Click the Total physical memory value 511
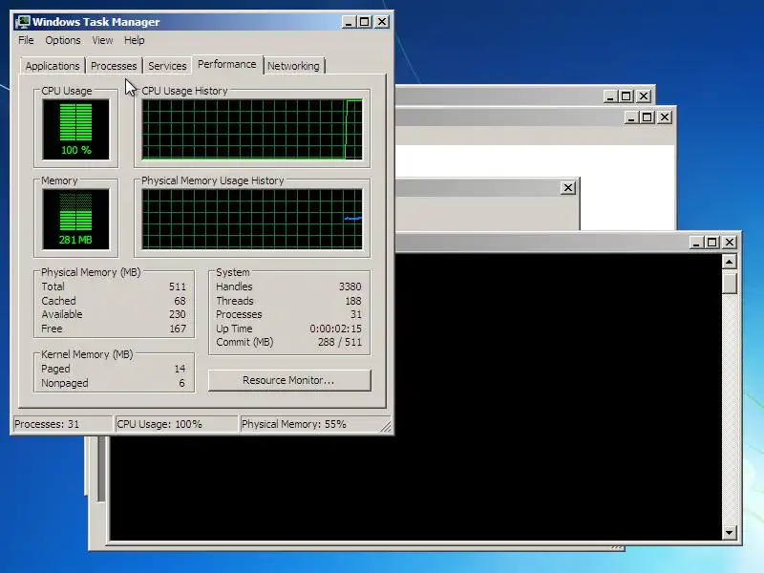764x573 pixels. [x=178, y=286]
